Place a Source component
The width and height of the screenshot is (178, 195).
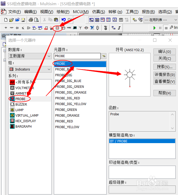(6, 28)
